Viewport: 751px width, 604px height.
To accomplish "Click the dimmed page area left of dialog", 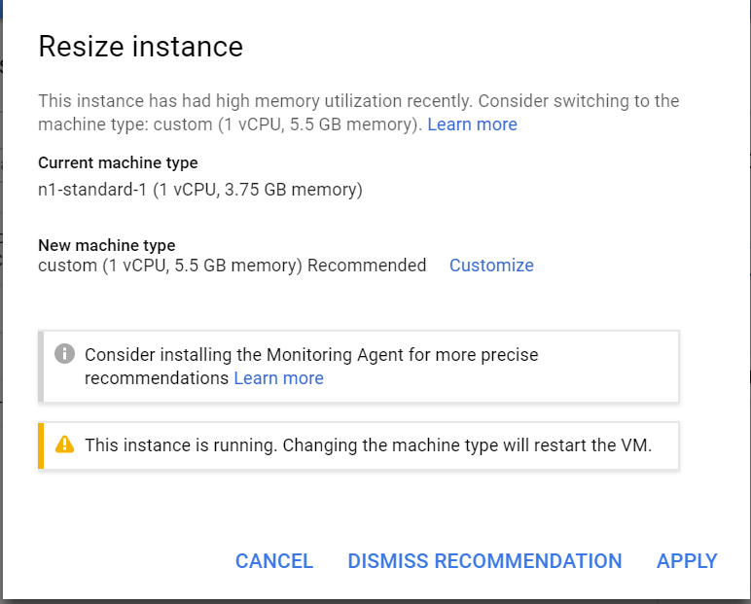I will point(1,292).
